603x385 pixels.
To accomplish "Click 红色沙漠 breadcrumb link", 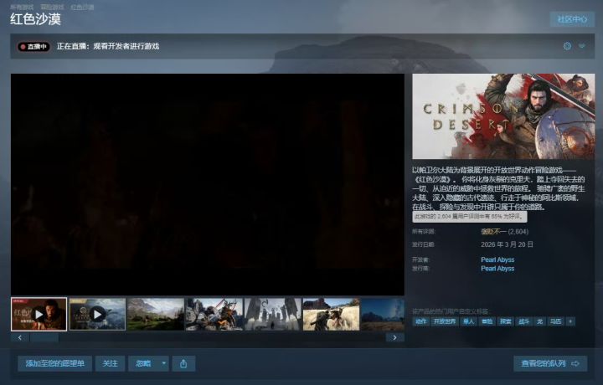I will 82,7.
